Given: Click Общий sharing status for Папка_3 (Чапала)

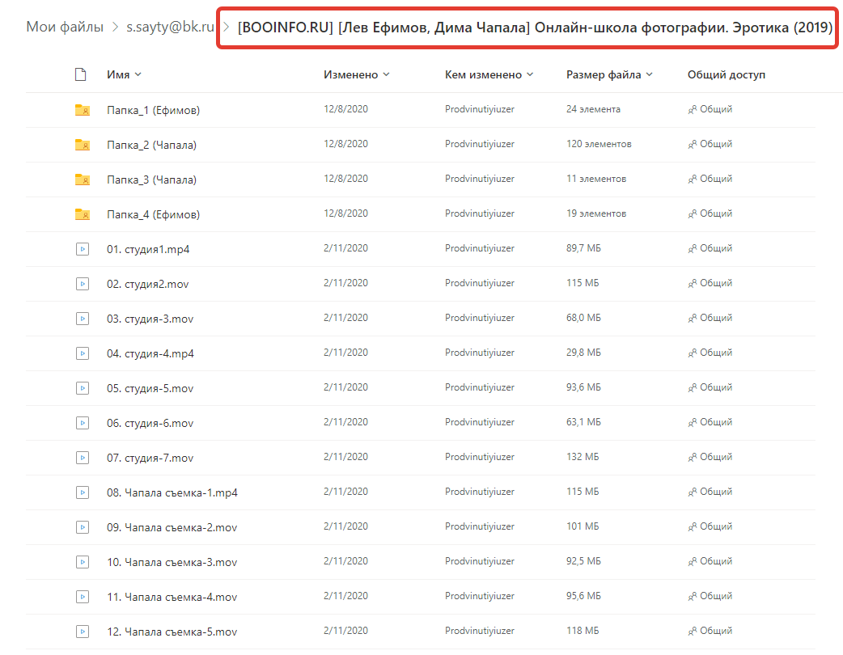Looking at the screenshot, I should click(716, 179).
